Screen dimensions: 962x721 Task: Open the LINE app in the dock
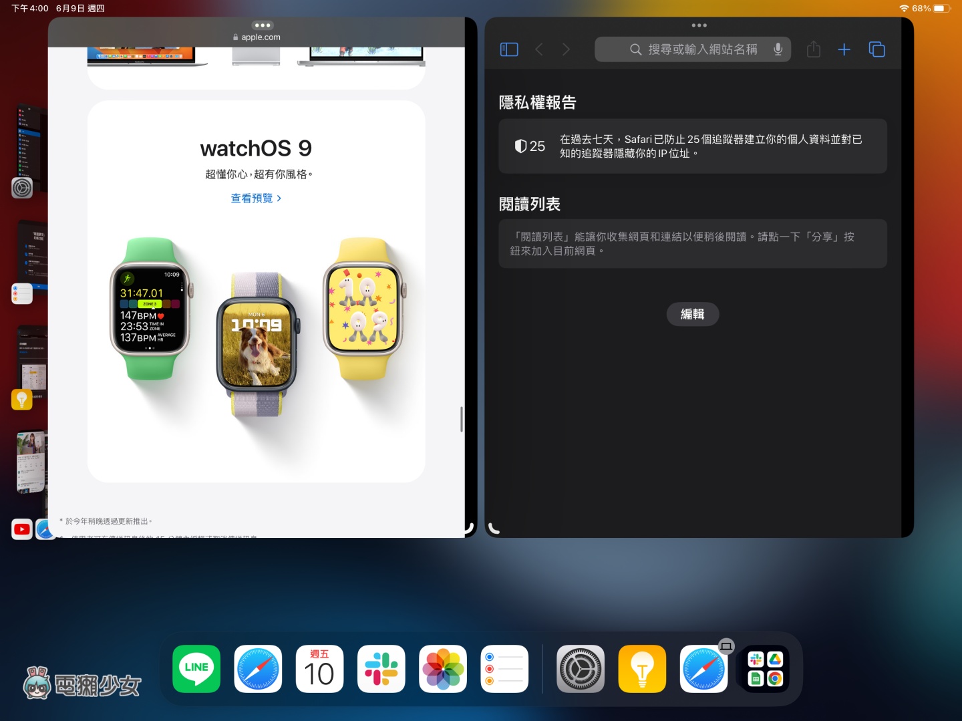(x=196, y=669)
